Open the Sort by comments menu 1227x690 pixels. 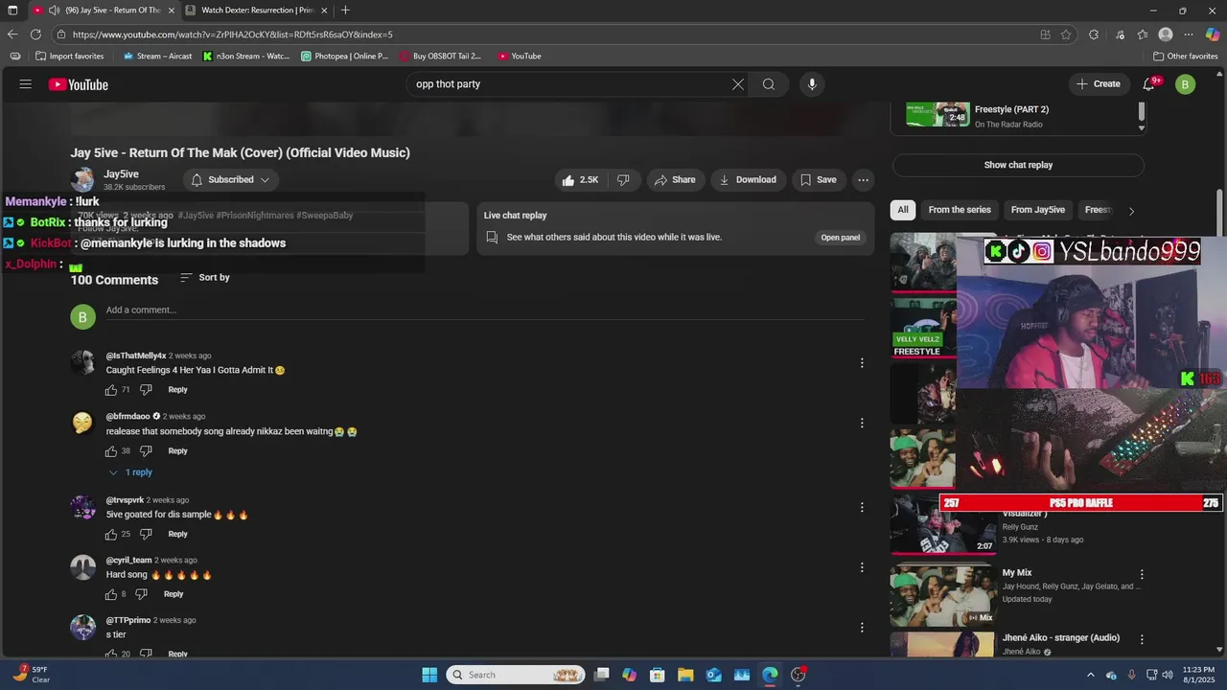(x=204, y=278)
